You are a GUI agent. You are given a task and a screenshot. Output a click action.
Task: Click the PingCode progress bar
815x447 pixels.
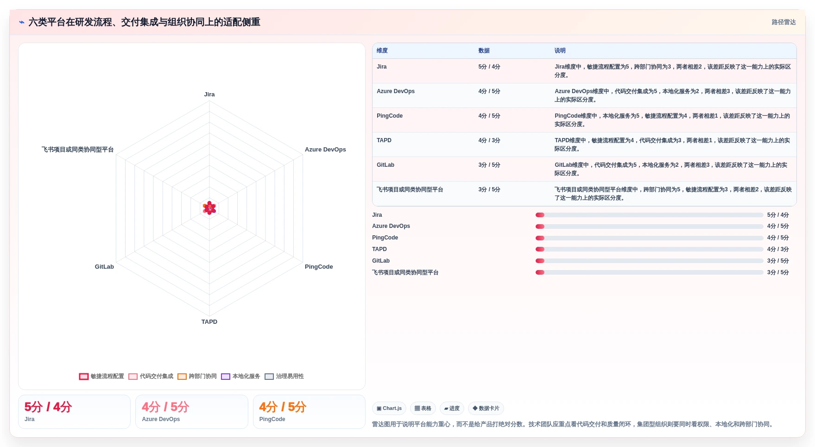(x=649, y=238)
